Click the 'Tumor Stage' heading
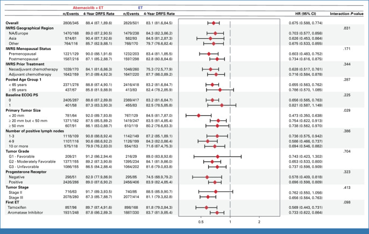The image size is (369, 234). [x=17, y=187]
